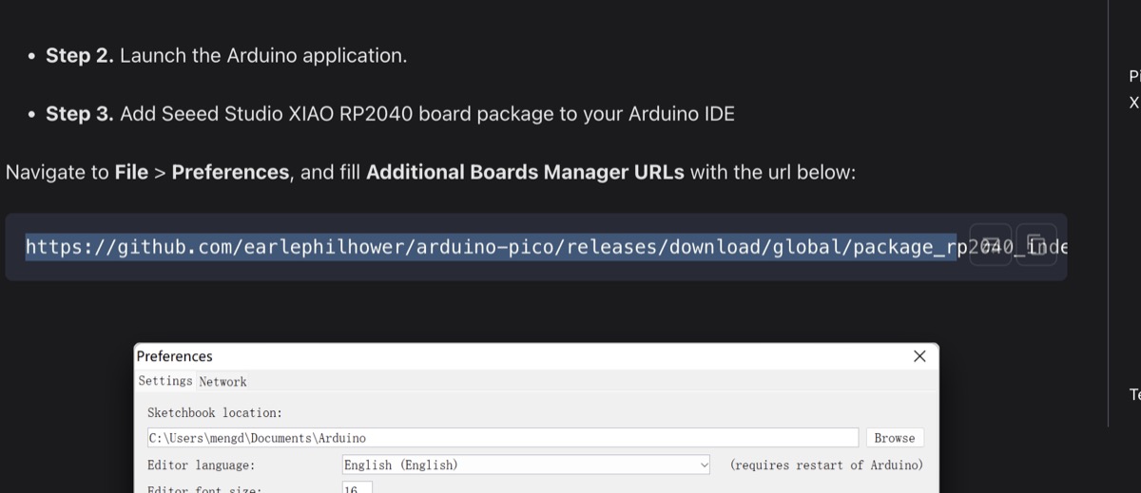Click the Sketchbook location path field
Screen dimensions: 1141x493
(x=503, y=438)
